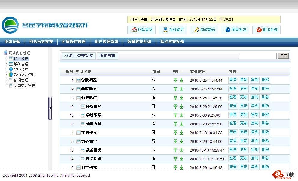
Task: Click the 退出系统 button
Action: (x=267, y=30)
